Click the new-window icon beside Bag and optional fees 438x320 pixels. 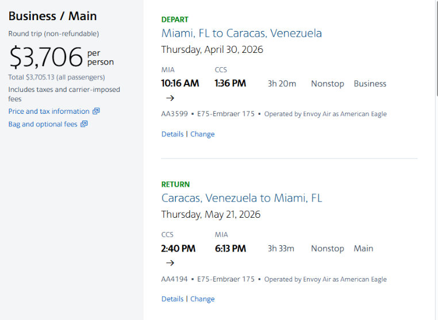(x=84, y=124)
